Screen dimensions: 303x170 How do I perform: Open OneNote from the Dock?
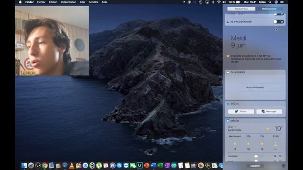click(167, 165)
